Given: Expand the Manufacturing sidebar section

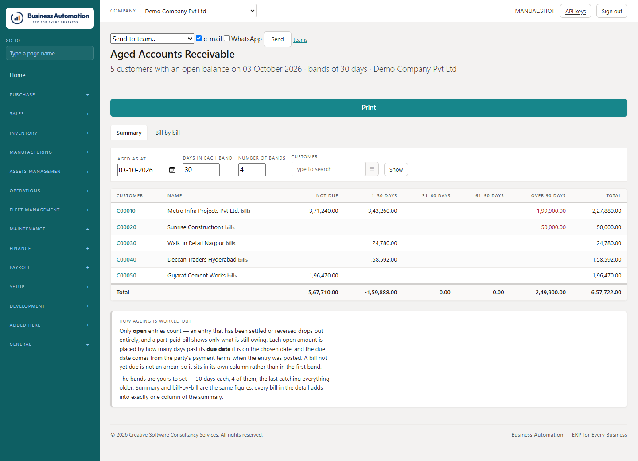Looking at the screenshot, I should click(x=50, y=152).
